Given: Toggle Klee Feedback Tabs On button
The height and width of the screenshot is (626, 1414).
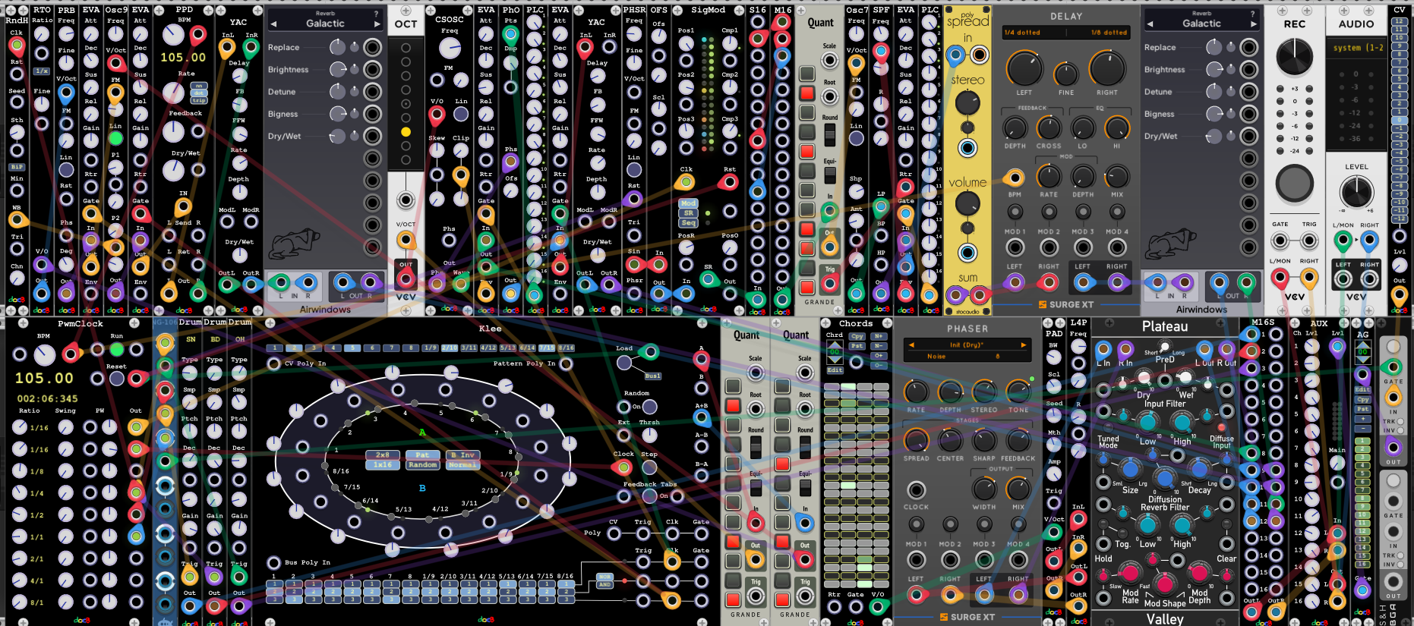Looking at the screenshot, I should pyautogui.click(x=650, y=495).
